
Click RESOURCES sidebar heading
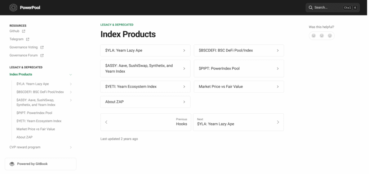pyautogui.click(x=18, y=26)
